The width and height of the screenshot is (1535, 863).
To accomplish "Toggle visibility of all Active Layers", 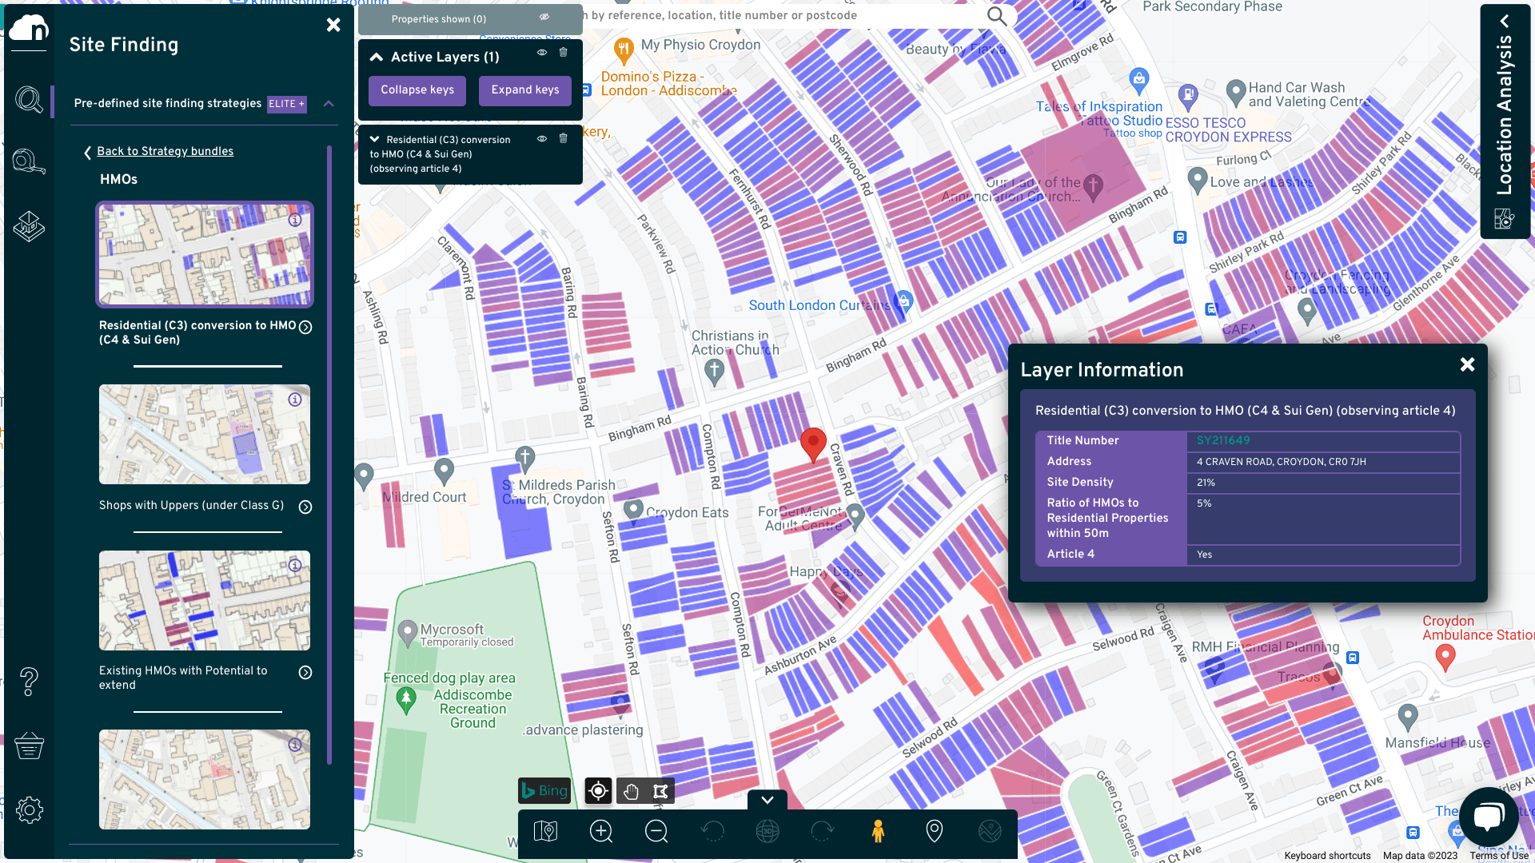I will click(x=542, y=53).
